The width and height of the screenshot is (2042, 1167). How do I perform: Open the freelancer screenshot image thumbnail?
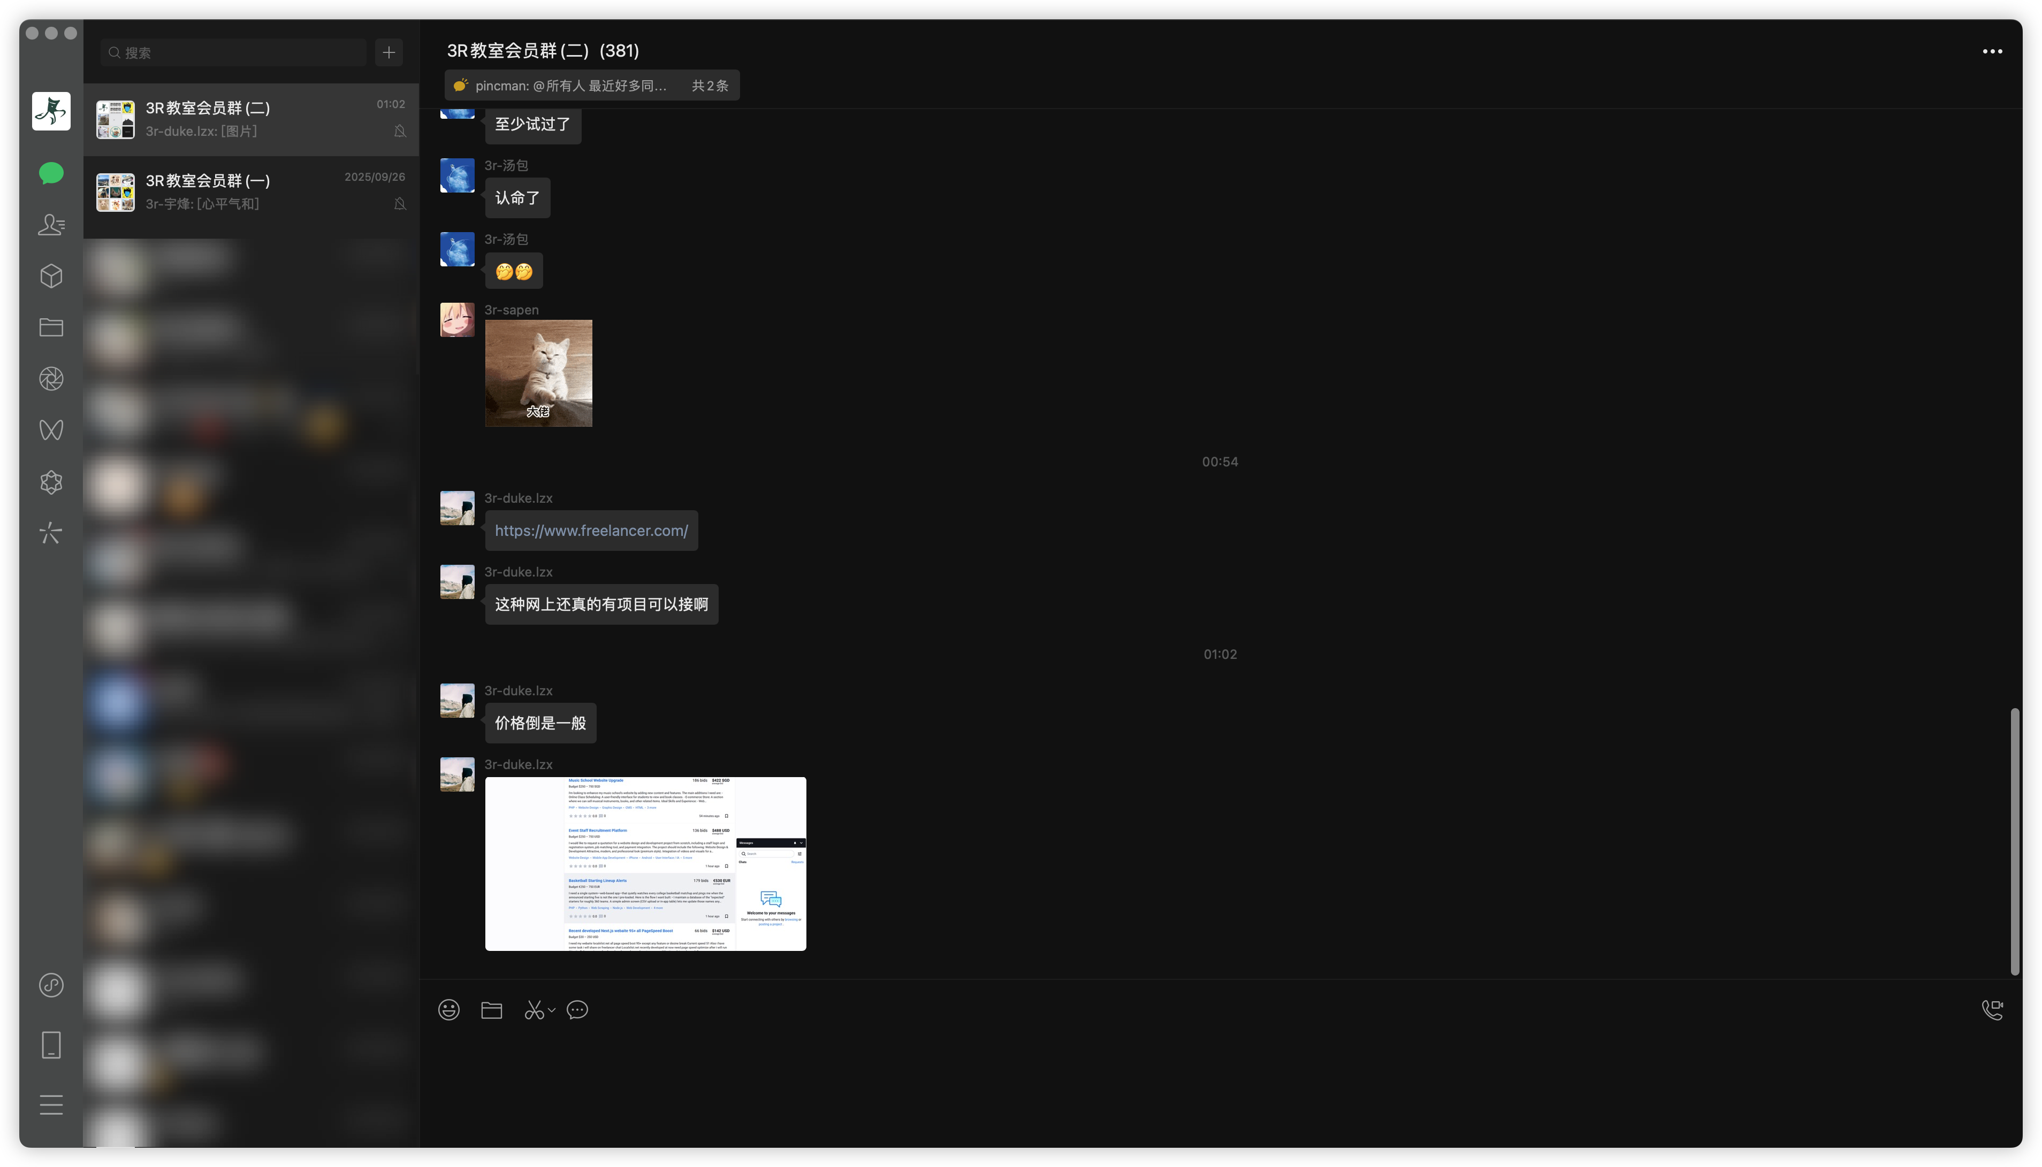tap(645, 863)
